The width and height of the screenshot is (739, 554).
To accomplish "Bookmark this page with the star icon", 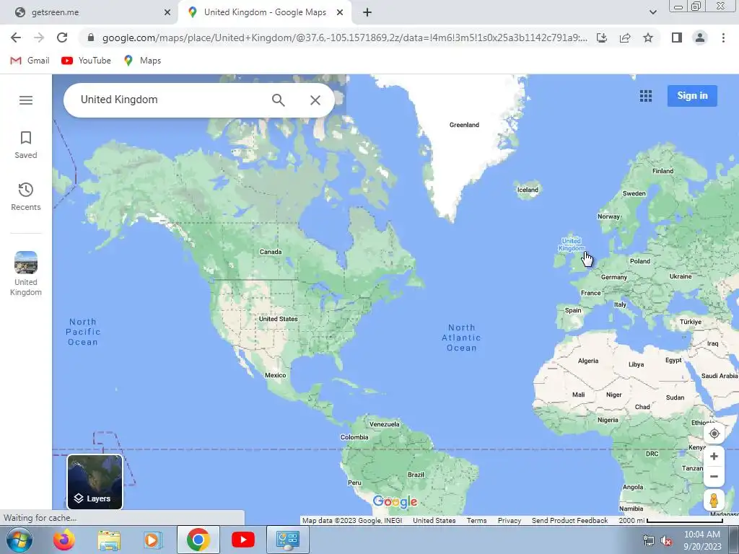I will tap(648, 38).
